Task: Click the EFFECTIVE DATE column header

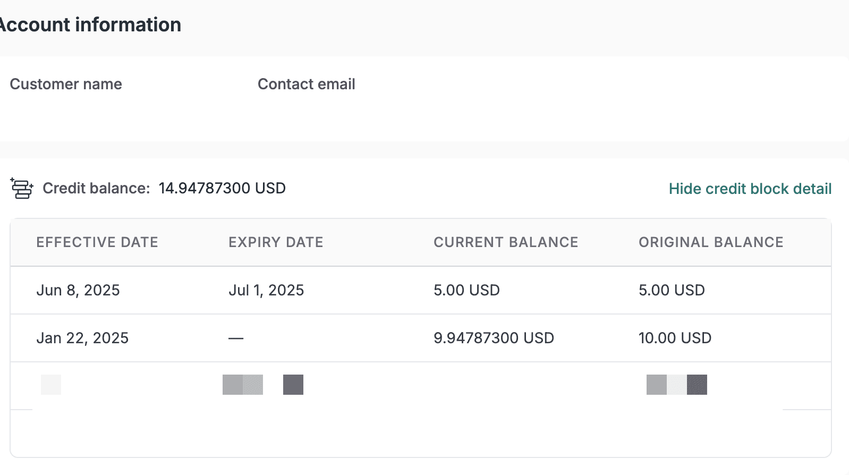Action: 97,242
